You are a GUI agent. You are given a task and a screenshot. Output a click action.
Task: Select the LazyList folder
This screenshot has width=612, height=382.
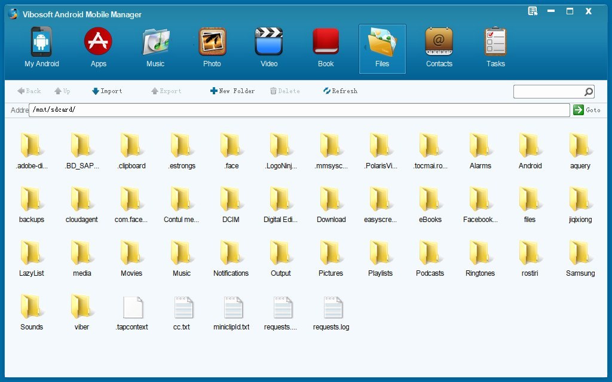(32, 259)
